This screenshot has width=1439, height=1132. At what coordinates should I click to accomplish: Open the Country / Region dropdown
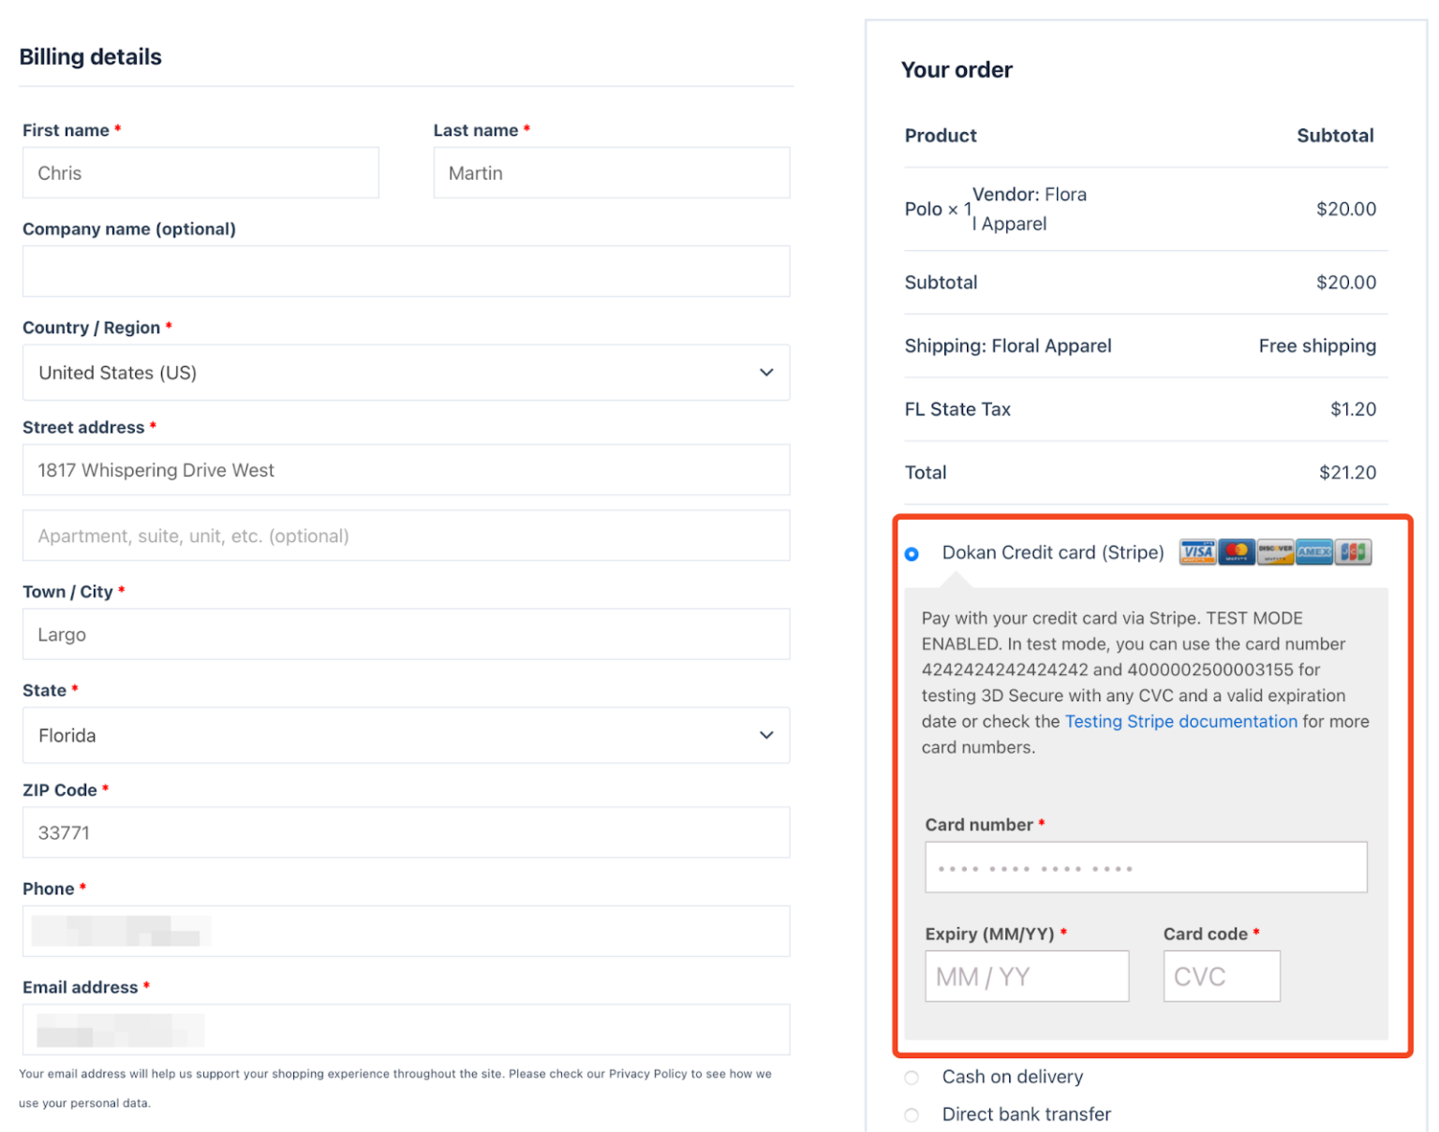click(x=406, y=372)
